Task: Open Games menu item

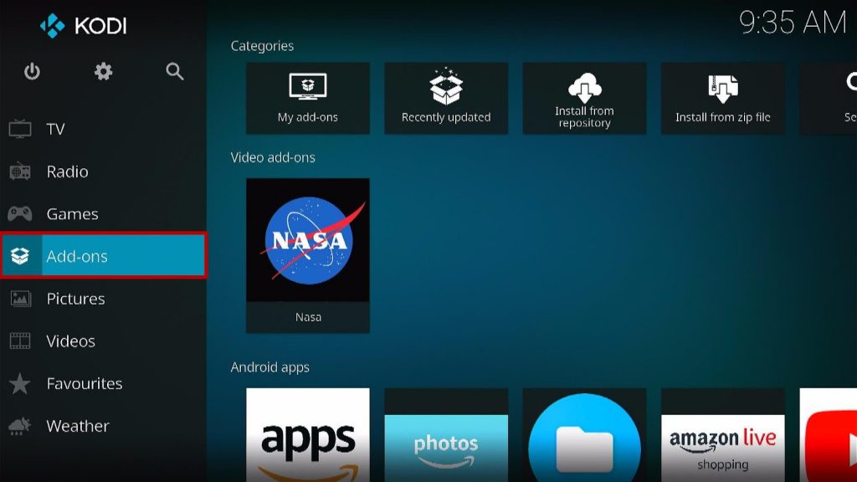Action: click(x=103, y=213)
